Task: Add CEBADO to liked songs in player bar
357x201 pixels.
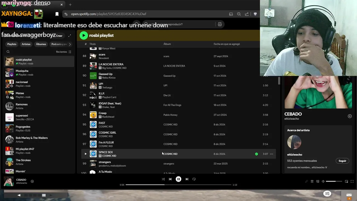Action: coord(32,181)
